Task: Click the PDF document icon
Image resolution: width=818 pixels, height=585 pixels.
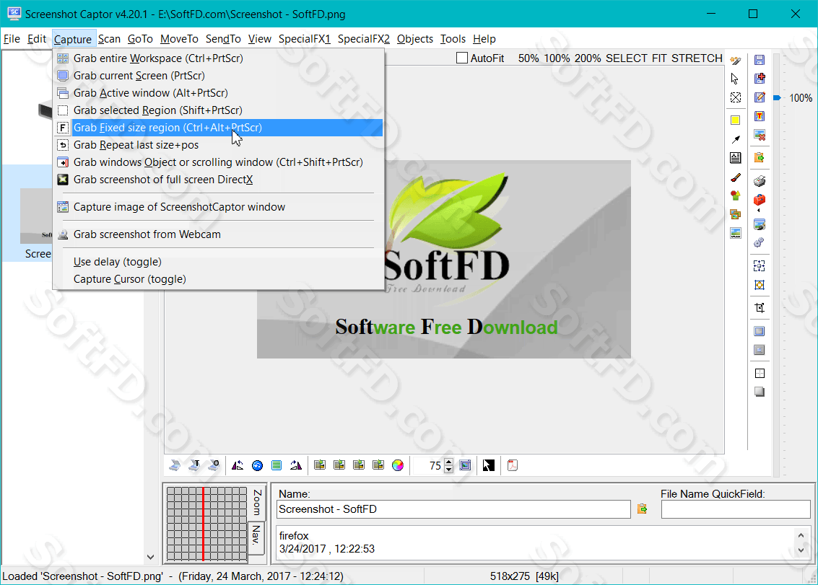Action: (x=513, y=465)
